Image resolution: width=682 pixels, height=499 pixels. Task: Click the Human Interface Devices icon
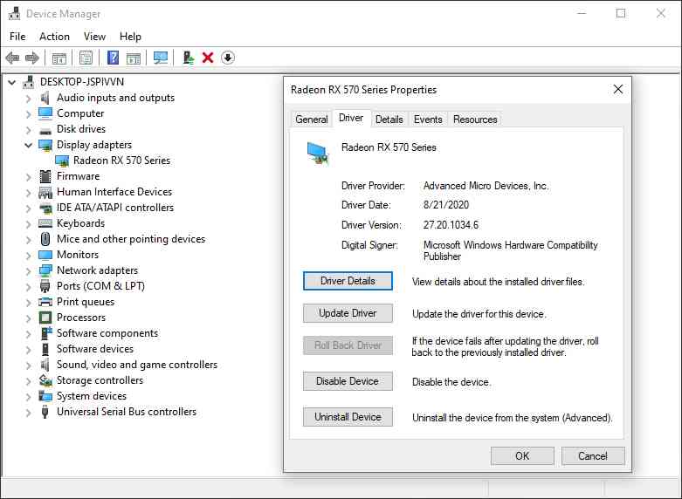[x=45, y=192]
